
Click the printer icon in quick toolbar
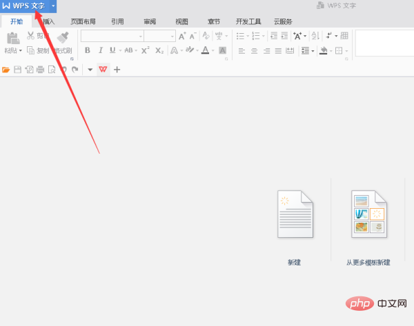click(x=40, y=70)
